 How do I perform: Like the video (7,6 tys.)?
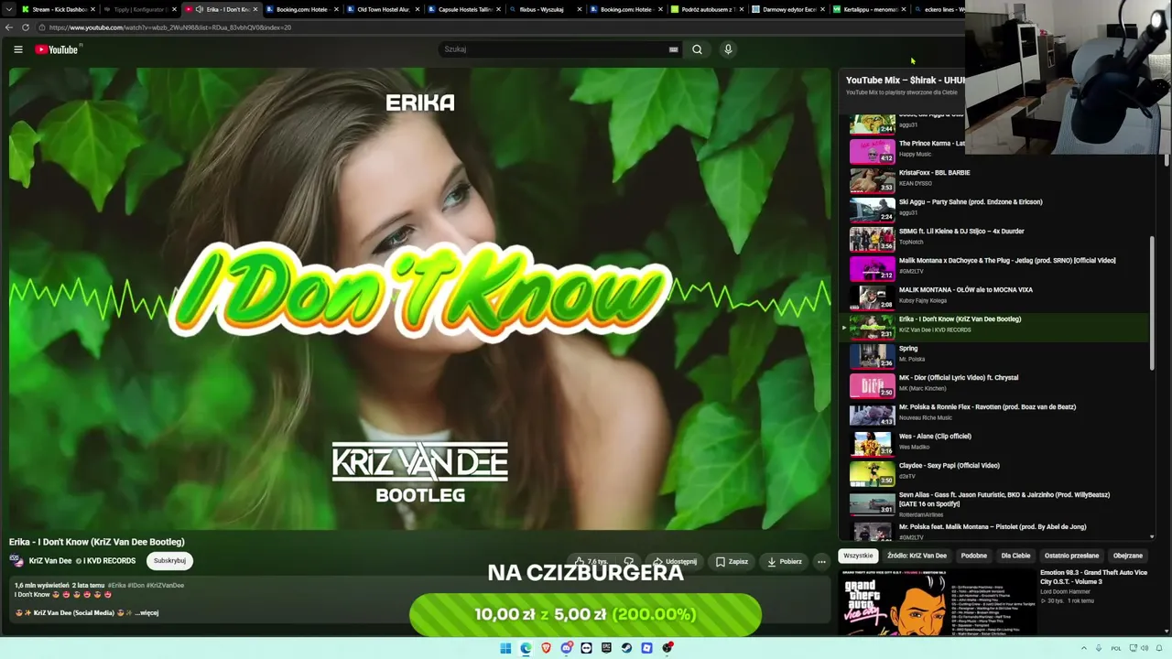click(591, 561)
